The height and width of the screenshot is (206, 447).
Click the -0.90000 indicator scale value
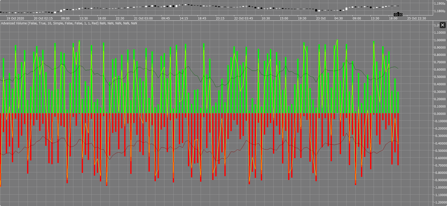pyautogui.click(x=440, y=180)
